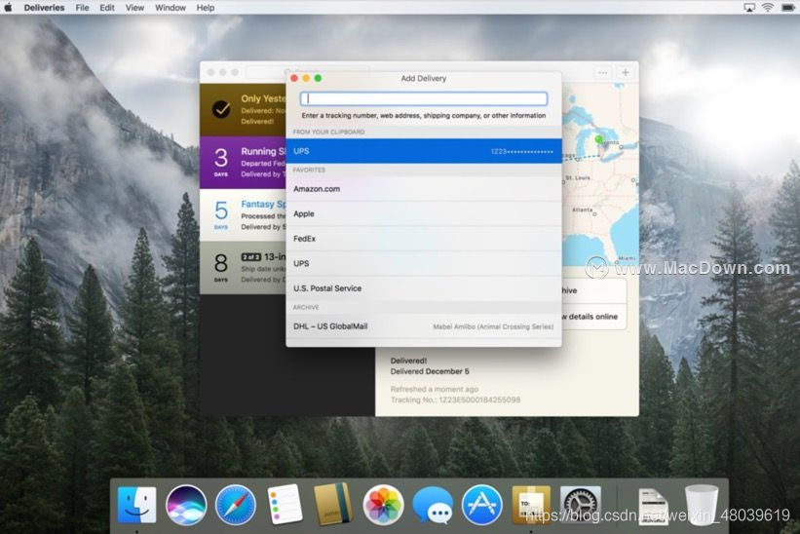Open the Deliveries app menu
Viewport: 800px width, 534px height.
point(44,8)
